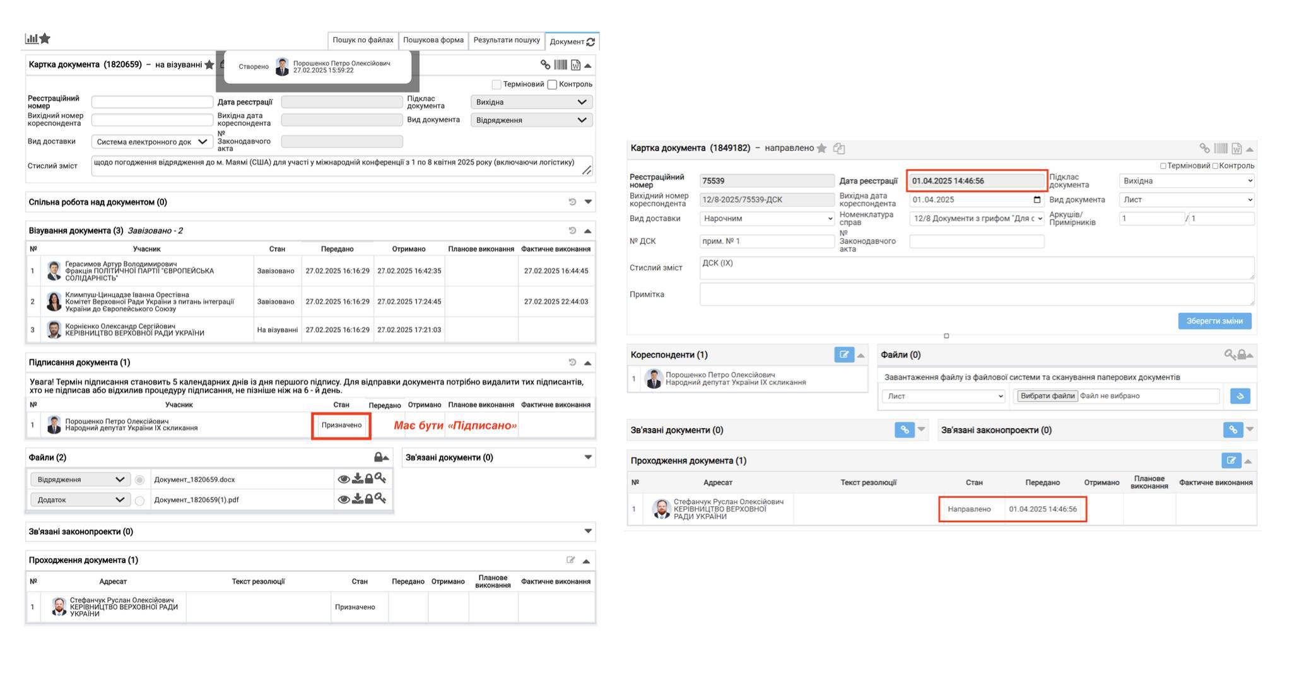Click the Примітка text field
Screen dimensions: 1292x674
pyautogui.click(x=976, y=294)
